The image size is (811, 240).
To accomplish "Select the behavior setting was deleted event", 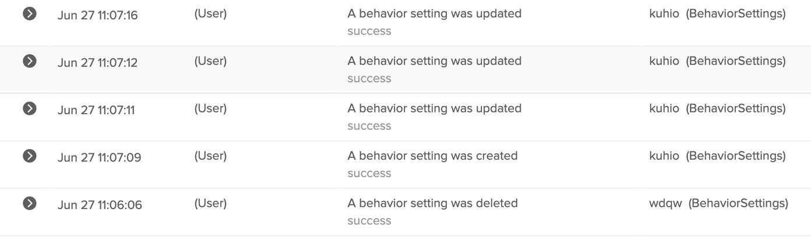I will 432,203.
